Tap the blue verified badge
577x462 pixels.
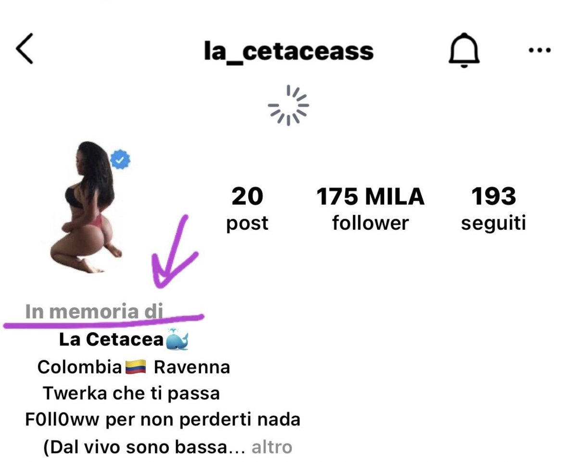click(x=120, y=160)
